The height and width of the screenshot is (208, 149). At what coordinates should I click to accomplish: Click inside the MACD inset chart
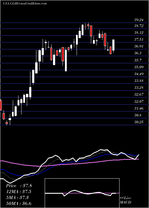[82, 193]
